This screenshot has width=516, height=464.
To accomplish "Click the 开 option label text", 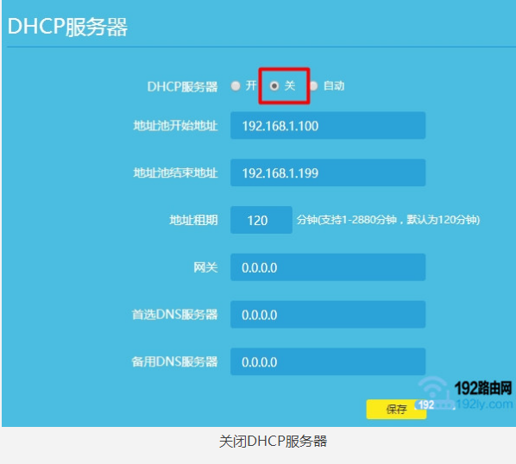I will (x=251, y=86).
